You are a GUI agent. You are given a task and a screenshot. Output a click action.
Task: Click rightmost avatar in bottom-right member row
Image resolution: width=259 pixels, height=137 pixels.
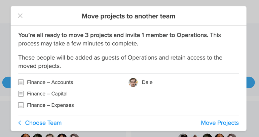[231, 135]
